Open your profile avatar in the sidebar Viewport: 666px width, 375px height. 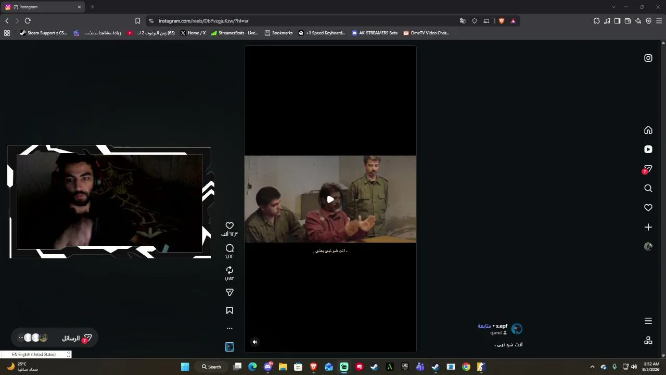(648, 247)
